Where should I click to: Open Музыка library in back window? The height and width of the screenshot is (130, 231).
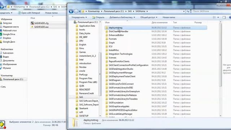[x=6, y=68]
